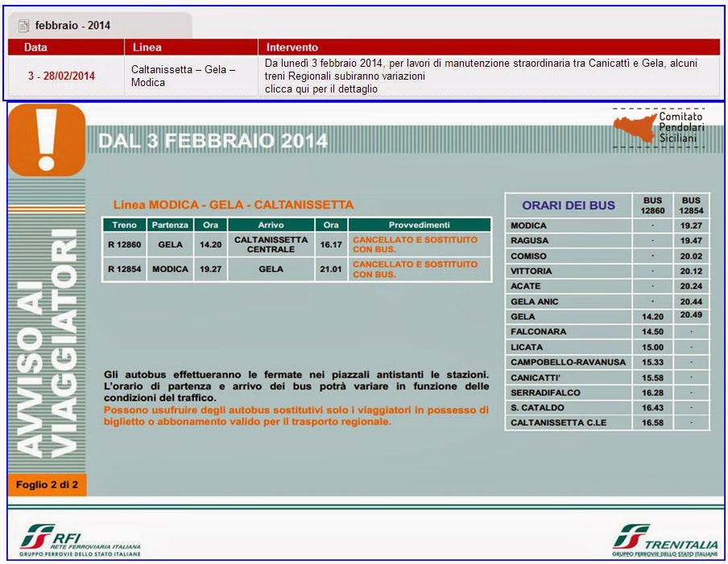Image resolution: width=728 pixels, height=564 pixels.
Task: Click bus time 16.28 for Serradifalco
Action: [652, 393]
